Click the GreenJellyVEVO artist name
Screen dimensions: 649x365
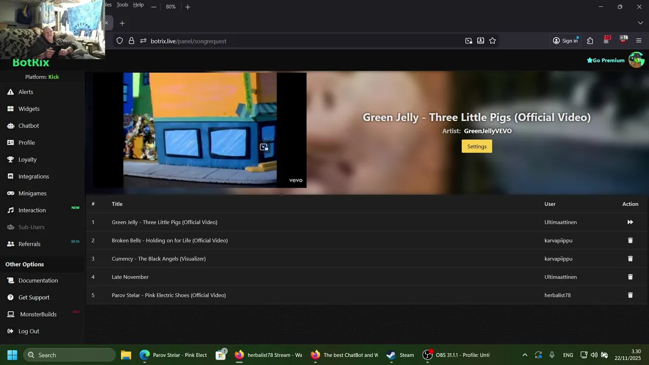coord(488,131)
